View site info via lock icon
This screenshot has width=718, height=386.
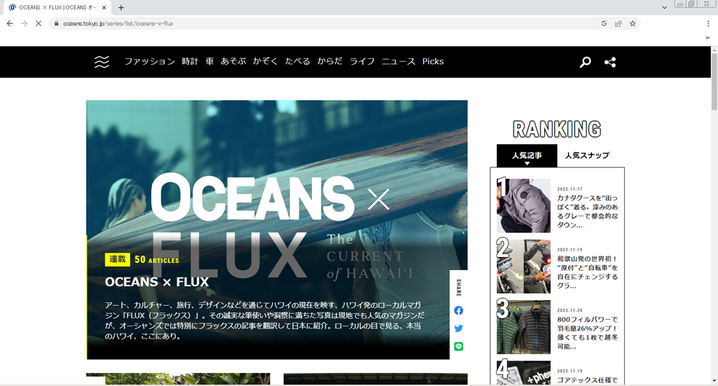coord(56,23)
